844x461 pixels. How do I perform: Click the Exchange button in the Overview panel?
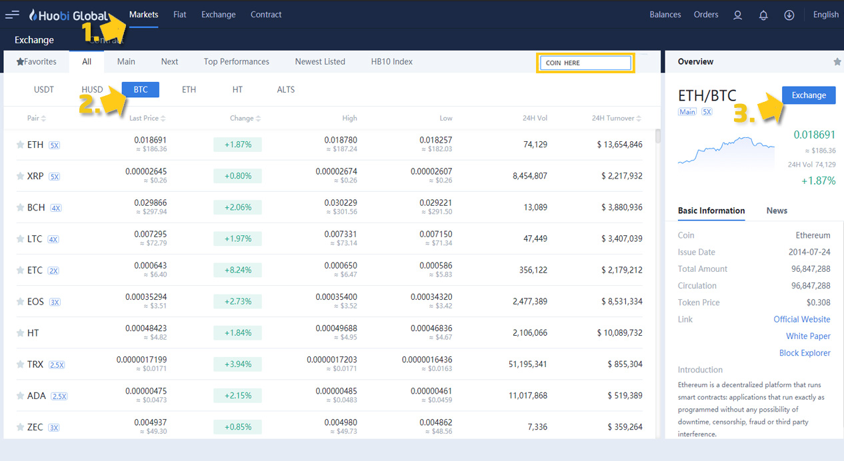click(808, 95)
